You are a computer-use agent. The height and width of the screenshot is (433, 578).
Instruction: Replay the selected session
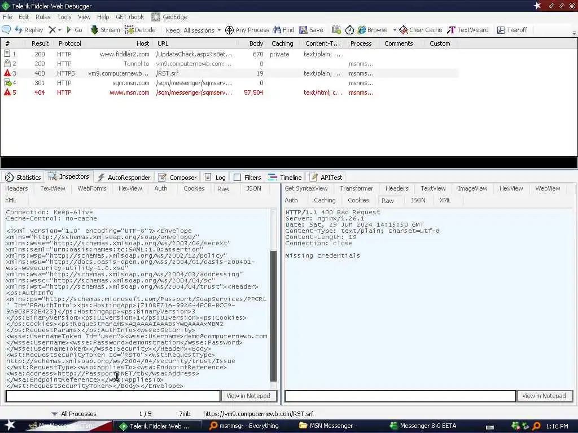[x=29, y=30]
